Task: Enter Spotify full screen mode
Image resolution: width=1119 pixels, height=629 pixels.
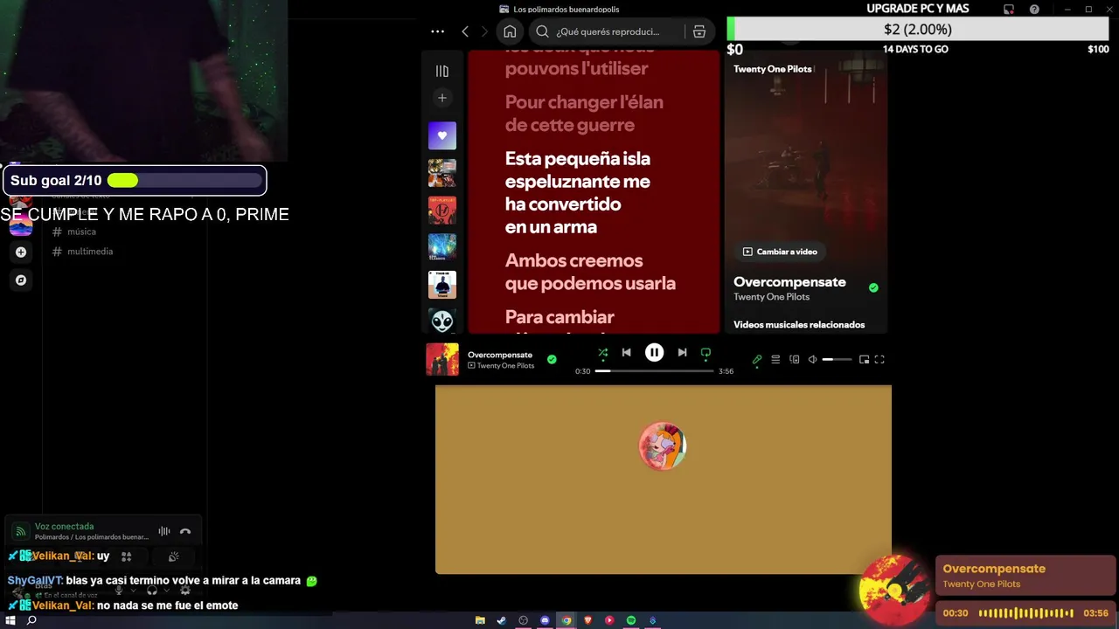Action: [x=879, y=359]
